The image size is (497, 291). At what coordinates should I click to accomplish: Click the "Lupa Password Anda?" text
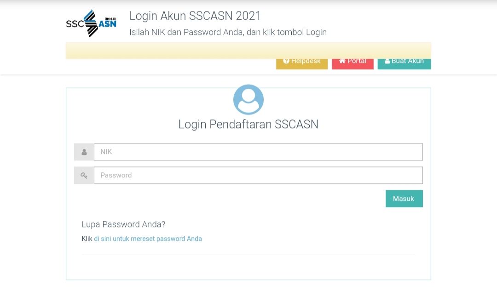coord(123,224)
